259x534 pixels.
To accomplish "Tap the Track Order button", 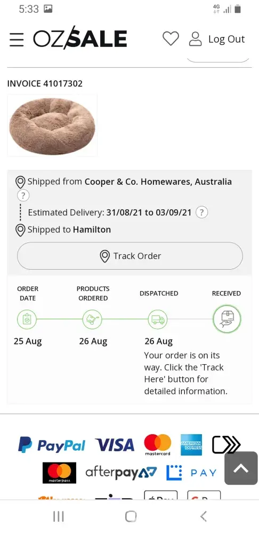I will (130, 256).
